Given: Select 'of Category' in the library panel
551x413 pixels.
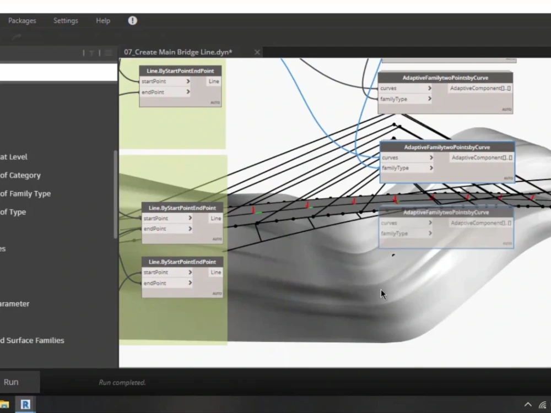Looking at the screenshot, I should (20, 175).
